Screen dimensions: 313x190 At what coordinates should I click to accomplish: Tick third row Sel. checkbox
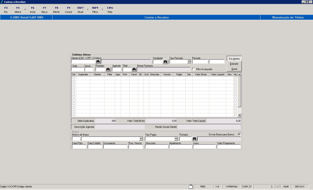click(x=74, y=85)
